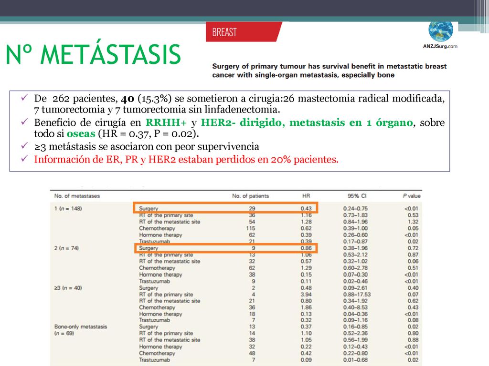Click the 'ANZJSurg.com' text under the globe
Screen dimensions: 489x366
[440, 46]
